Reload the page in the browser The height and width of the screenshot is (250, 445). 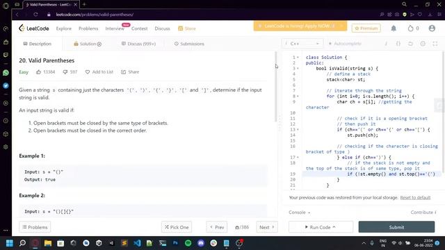click(x=35, y=15)
